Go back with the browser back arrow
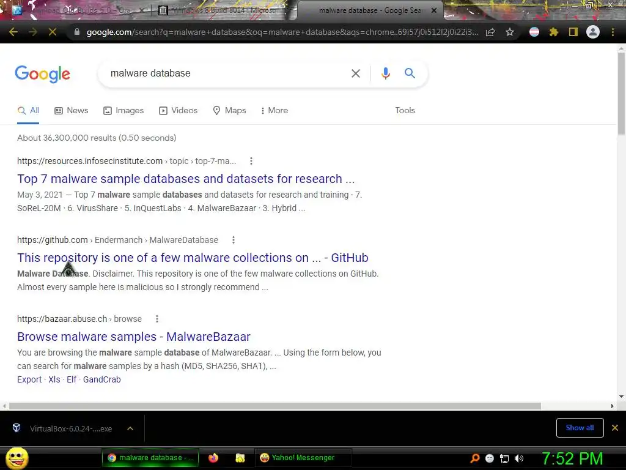 coord(13,32)
